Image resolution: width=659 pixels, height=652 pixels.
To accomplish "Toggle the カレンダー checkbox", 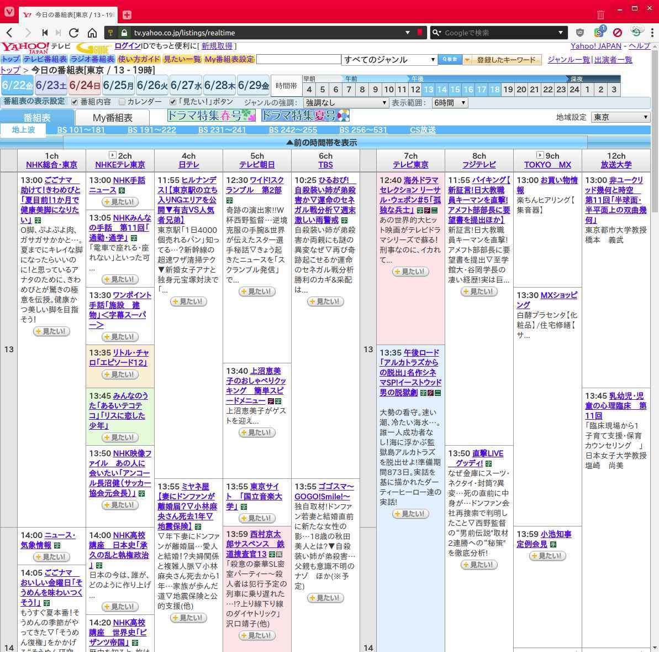I will pyautogui.click(x=122, y=102).
